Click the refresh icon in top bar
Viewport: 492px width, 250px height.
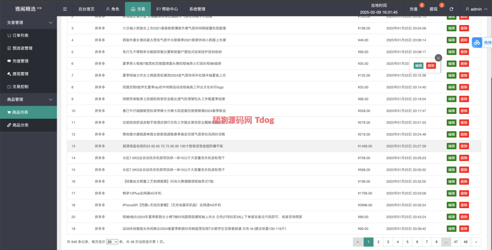click(x=451, y=9)
